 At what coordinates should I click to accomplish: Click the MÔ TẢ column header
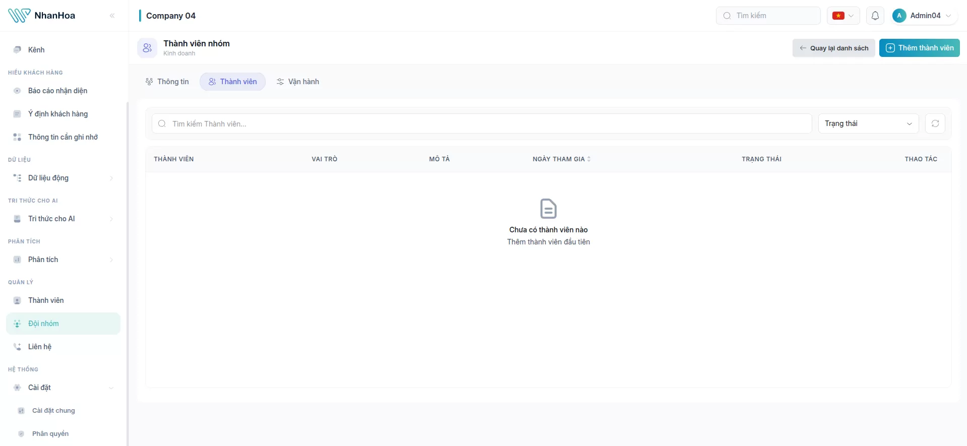coord(440,159)
